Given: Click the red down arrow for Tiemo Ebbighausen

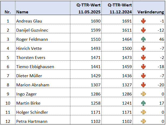Looking at the screenshot, I should [x=143, y=67].
